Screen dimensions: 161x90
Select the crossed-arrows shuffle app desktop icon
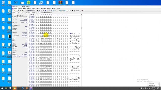(16, 3)
